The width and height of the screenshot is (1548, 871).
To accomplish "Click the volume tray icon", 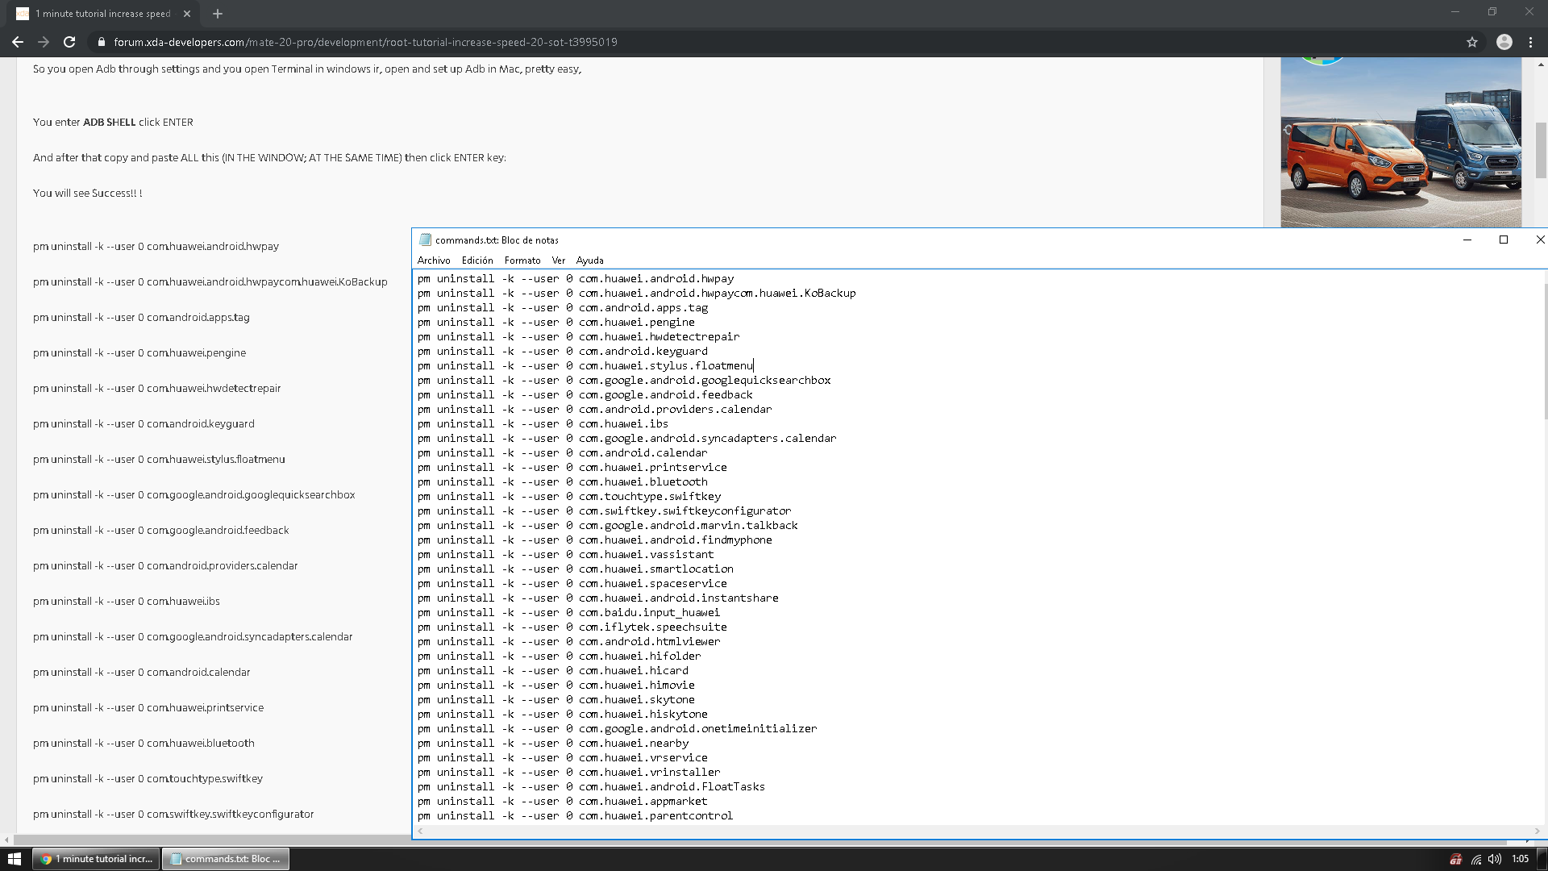I will (1495, 859).
